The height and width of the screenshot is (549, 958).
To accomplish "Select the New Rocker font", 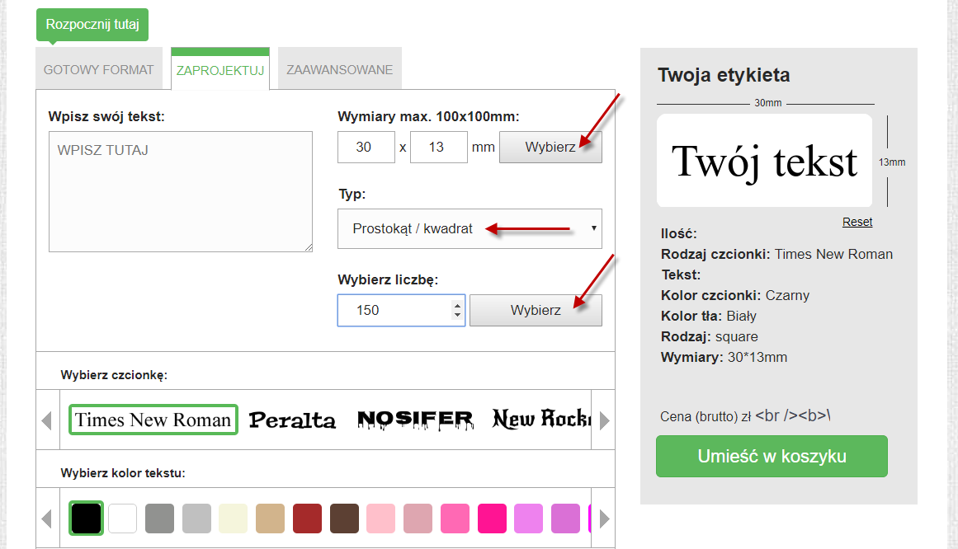I will point(541,419).
